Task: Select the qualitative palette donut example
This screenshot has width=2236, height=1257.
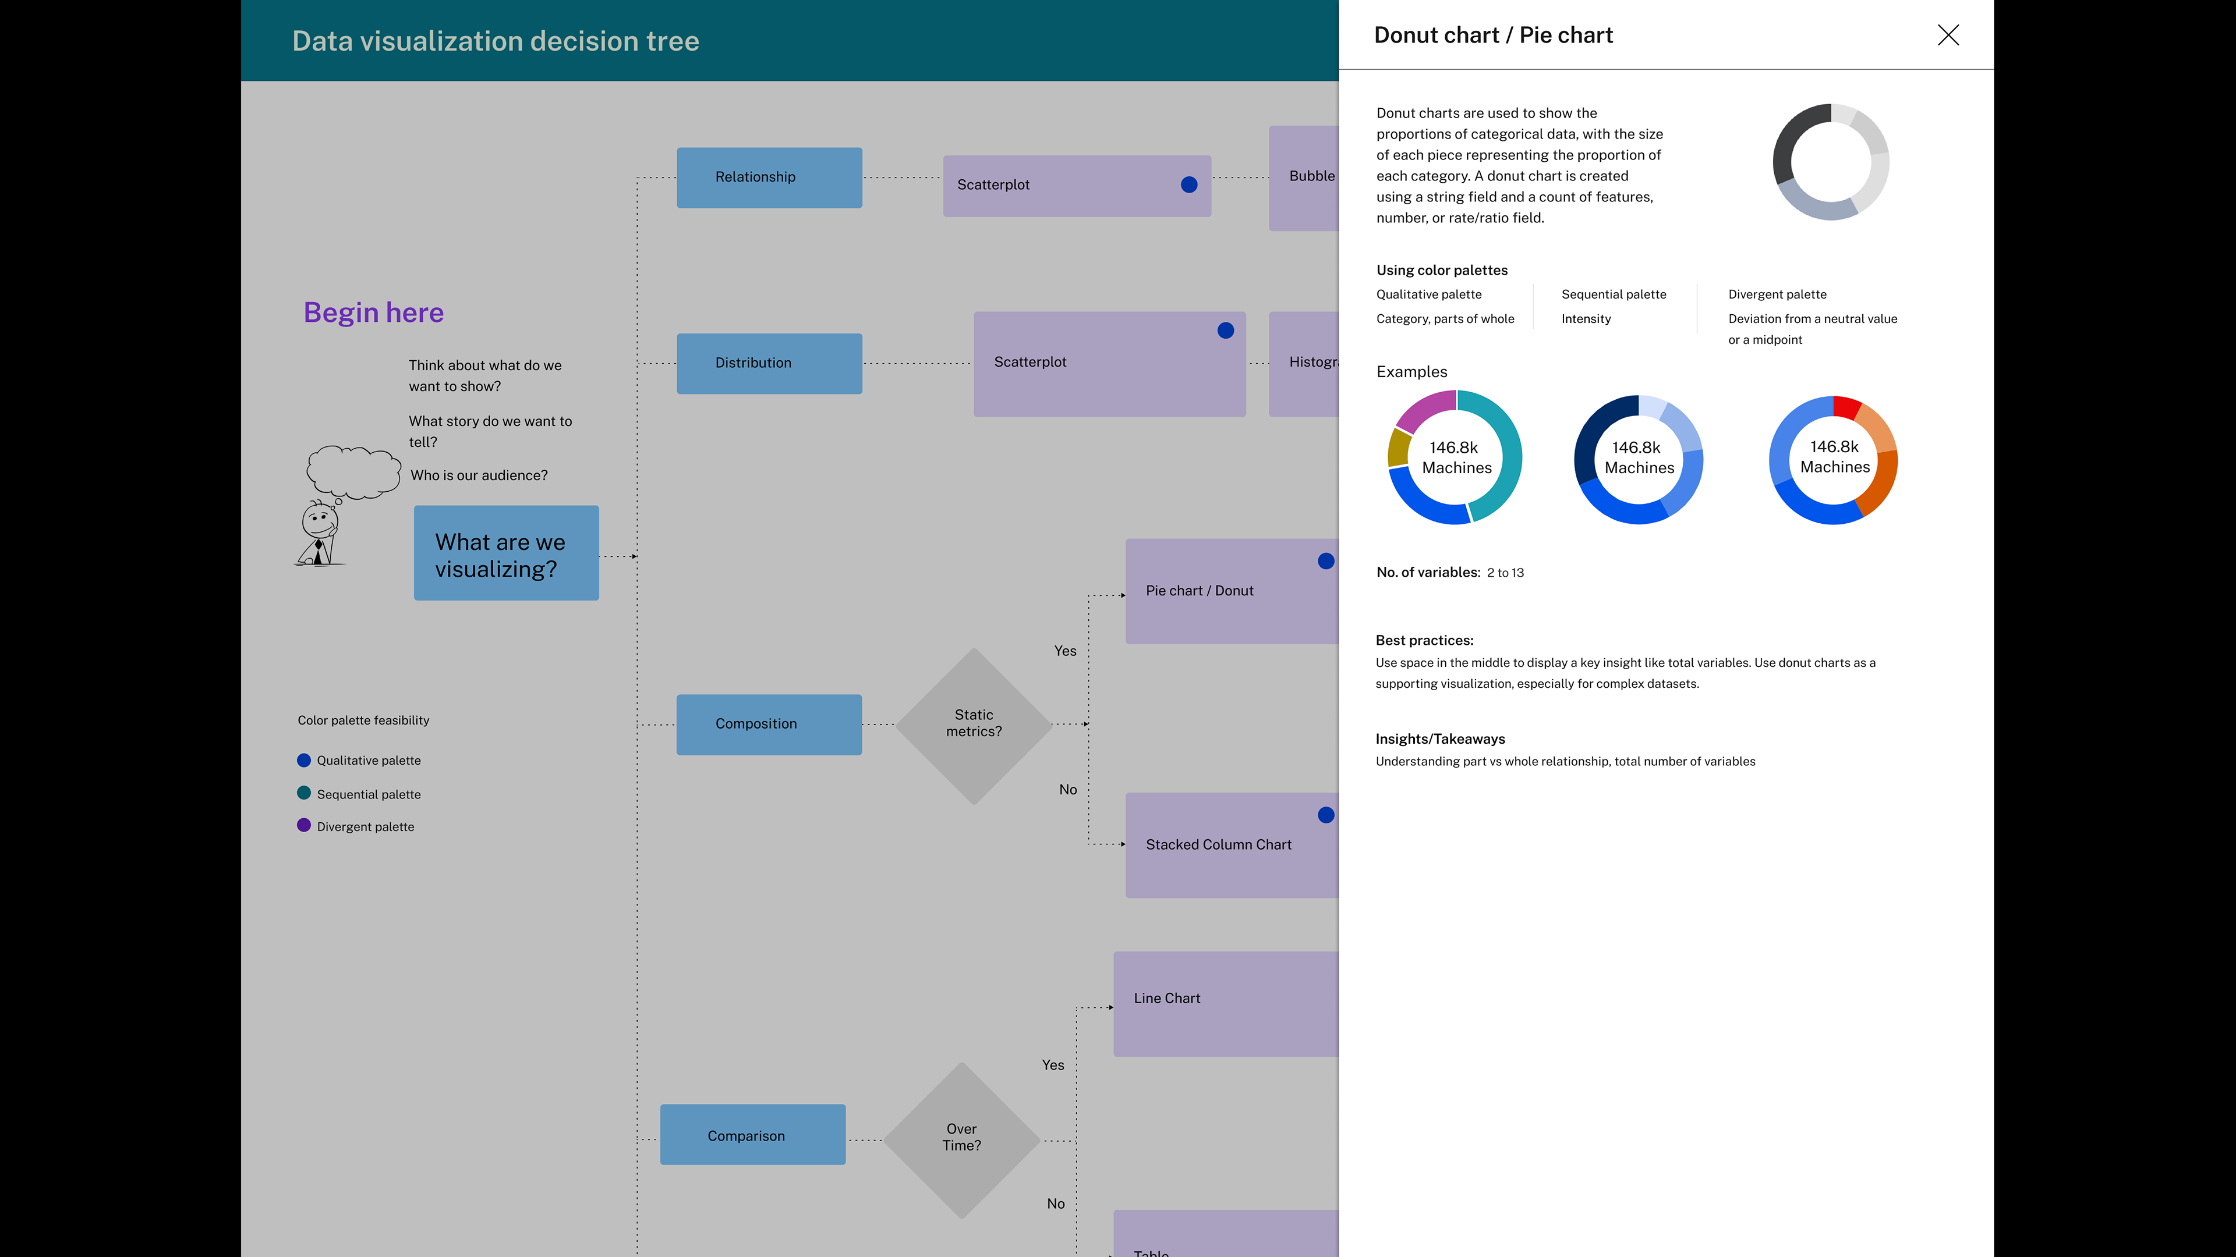Action: [x=1455, y=457]
